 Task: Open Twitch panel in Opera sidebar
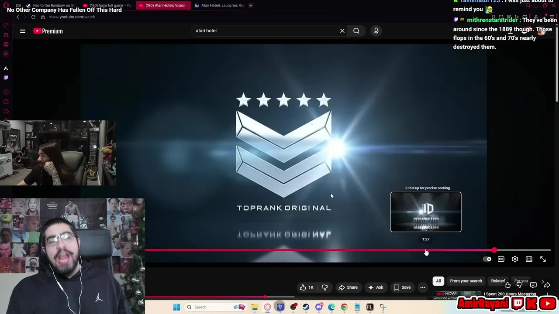[x=6, y=78]
